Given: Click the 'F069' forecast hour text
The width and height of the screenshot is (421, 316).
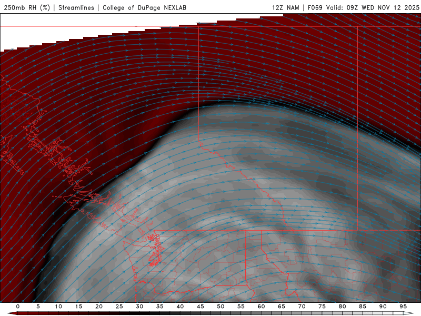Looking at the screenshot, I should [x=315, y=7].
